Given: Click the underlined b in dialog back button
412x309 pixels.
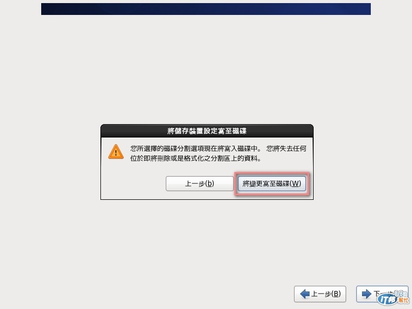Looking at the screenshot, I should tap(210, 183).
